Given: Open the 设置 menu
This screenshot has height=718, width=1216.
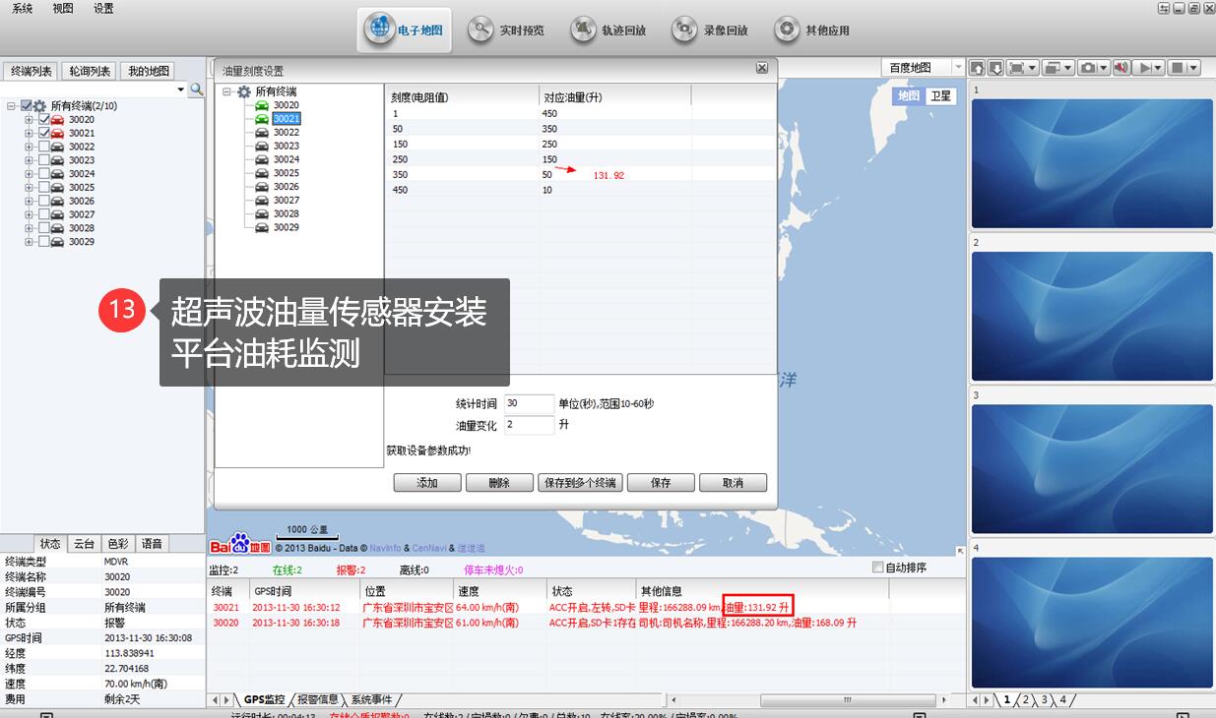Looking at the screenshot, I should click(x=103, y=9).
